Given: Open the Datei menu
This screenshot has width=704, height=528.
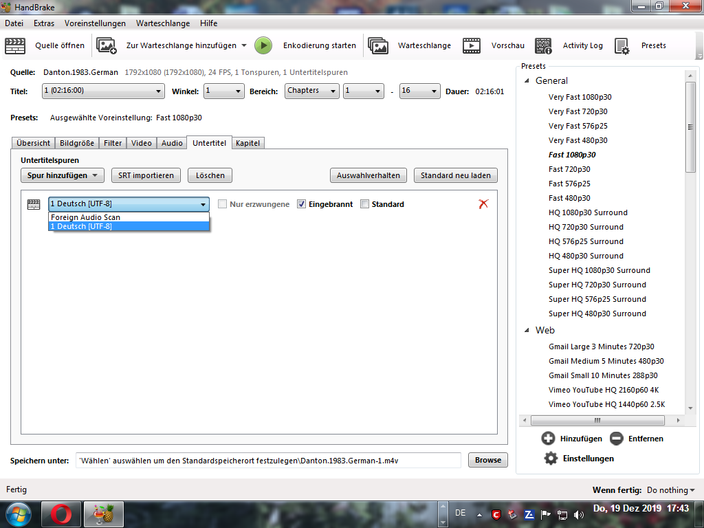Looking at the screenshot, I should pyautogui.click(x=14, y=23).
